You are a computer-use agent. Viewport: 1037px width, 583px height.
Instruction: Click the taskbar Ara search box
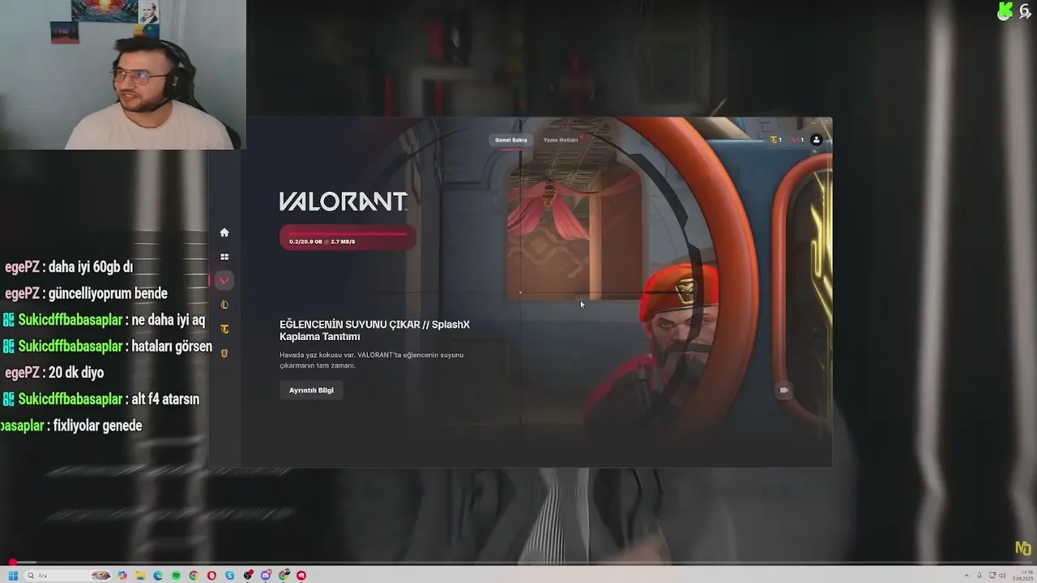[68, 576]
